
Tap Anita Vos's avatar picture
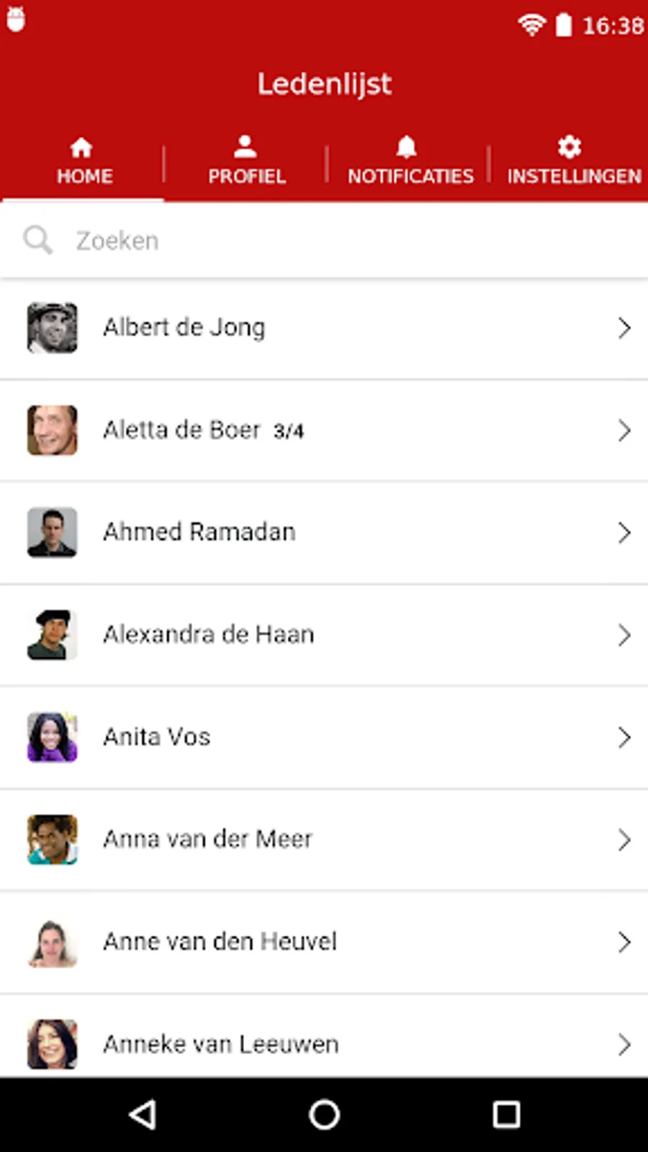tap(52, 737)
